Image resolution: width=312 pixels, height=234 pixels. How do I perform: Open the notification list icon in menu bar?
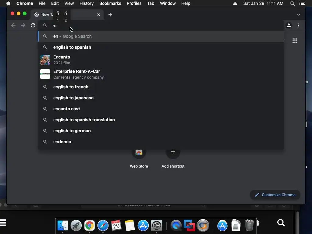pos(302,3)
